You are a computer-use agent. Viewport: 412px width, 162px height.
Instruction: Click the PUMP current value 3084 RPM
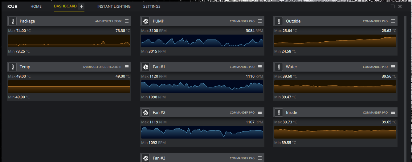tap(255, 31)
